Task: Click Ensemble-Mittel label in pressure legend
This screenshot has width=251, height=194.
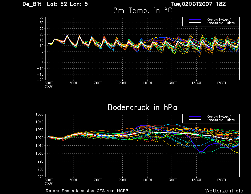Action: (x=221, y=120)
